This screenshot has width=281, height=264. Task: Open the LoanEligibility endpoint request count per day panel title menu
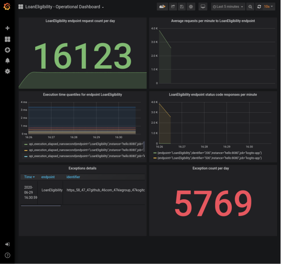pos(80,21)
